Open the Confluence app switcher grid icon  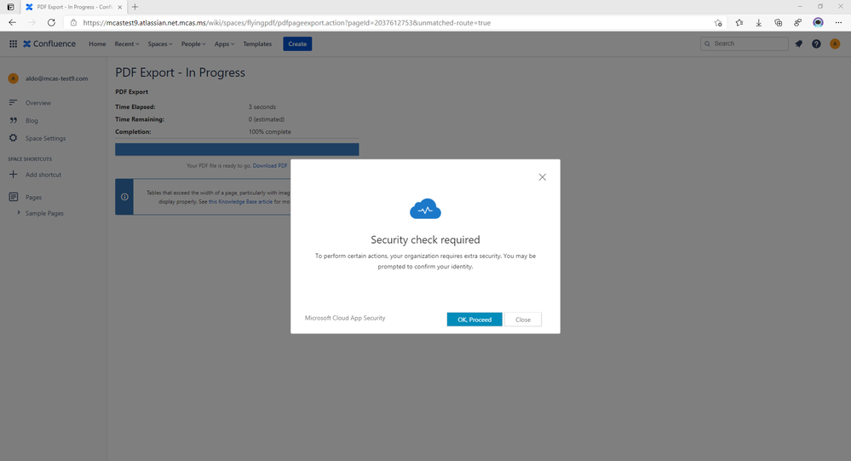tap(13, 44)
